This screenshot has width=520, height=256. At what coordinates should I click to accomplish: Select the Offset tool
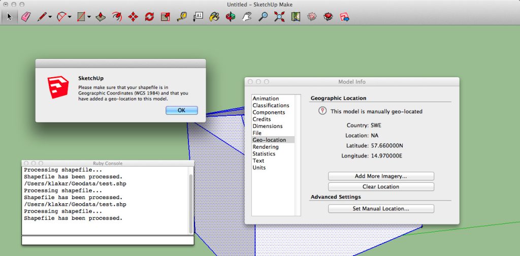[117, 17]
